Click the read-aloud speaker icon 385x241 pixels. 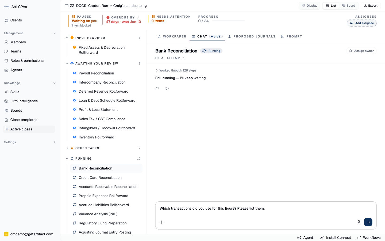[167, 88]
